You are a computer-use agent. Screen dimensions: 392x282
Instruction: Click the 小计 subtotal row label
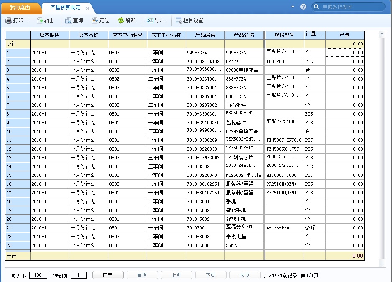(x=12, y=44)
